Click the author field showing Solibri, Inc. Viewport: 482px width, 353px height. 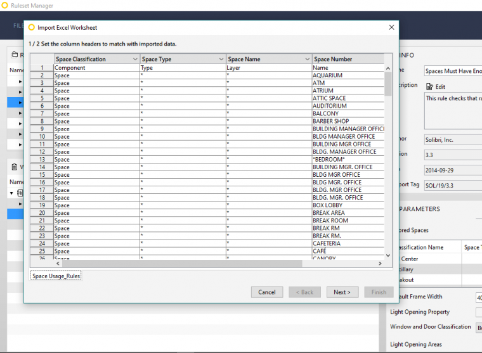(x=453, y=140)
